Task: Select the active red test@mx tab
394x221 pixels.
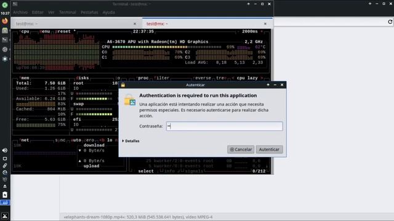Action: [207, 24]
